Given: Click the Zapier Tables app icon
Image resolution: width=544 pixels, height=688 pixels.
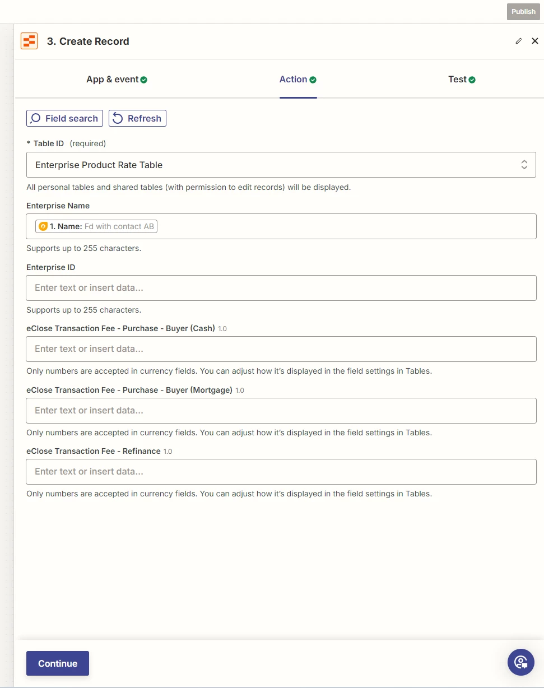Looking at the screenshot, I should click(29, 41).
